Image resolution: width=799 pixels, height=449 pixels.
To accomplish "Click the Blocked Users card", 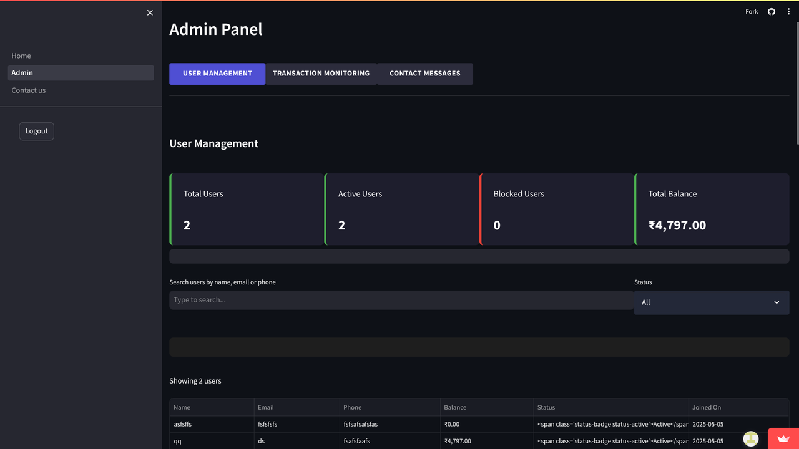I will 556,210.
